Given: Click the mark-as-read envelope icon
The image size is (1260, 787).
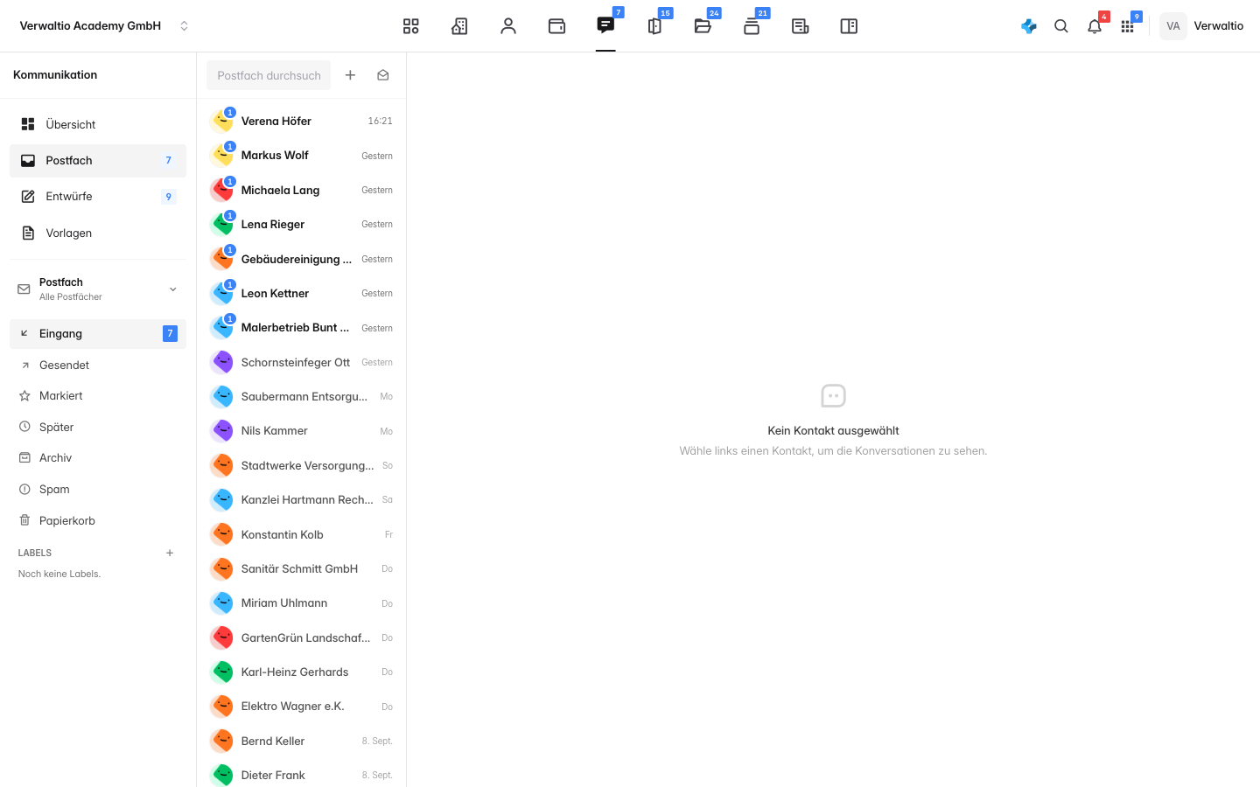Looking at the screenshot, I should (x=383, y=75).
